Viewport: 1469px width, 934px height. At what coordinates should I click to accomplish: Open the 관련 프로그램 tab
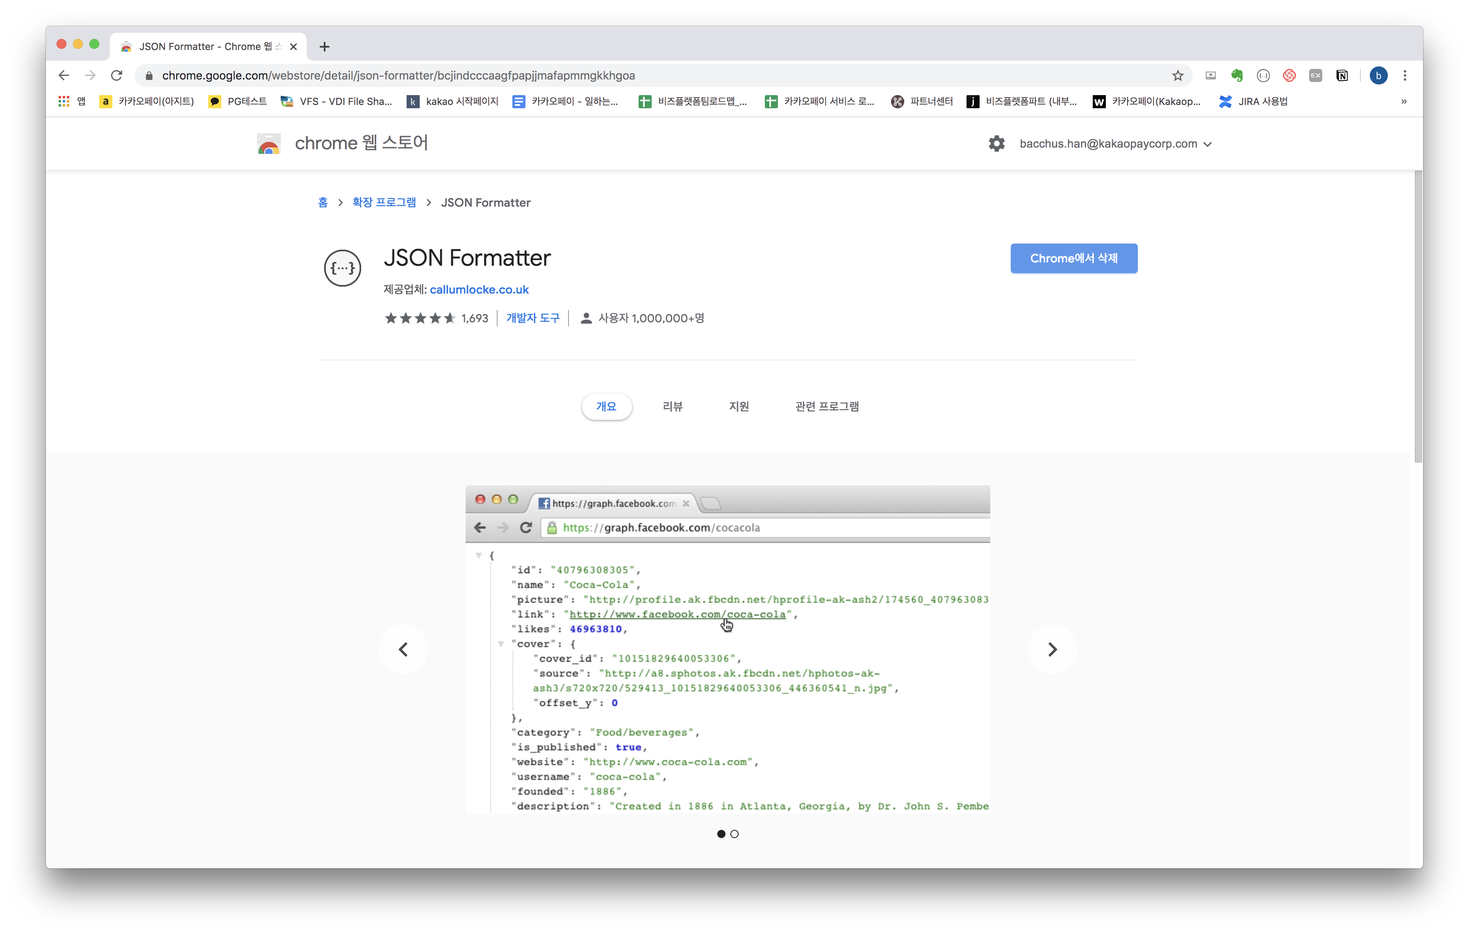click(827, 407)
